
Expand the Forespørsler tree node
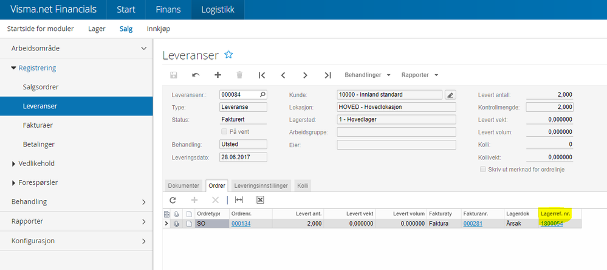14,183
